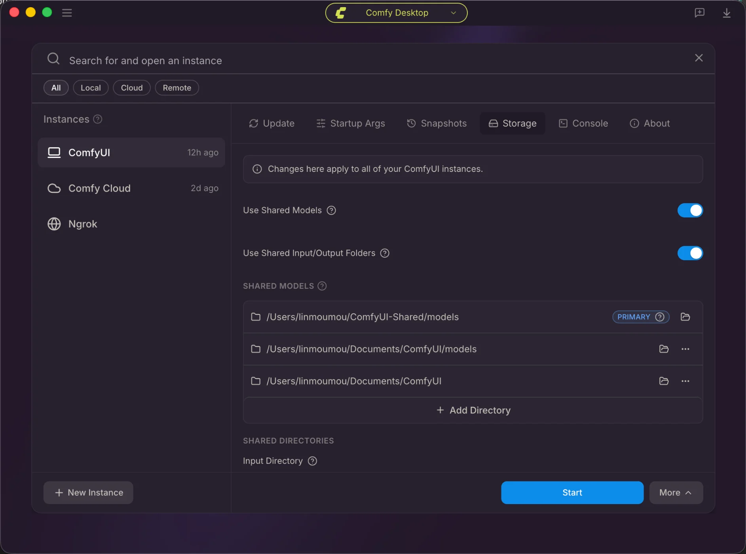Click the info icon in the notice banner
This screenshot has width=746, height=554.
point(257,169)
